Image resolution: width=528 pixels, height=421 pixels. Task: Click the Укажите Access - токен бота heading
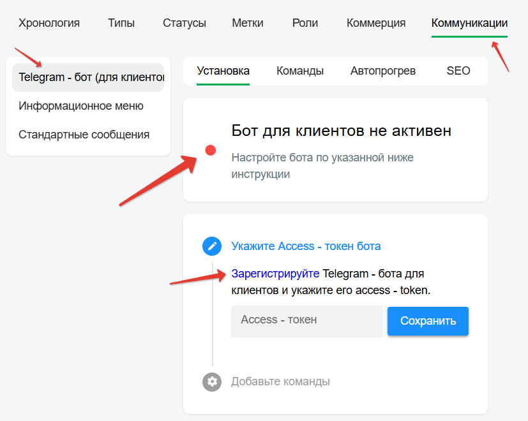coord(306,246)
